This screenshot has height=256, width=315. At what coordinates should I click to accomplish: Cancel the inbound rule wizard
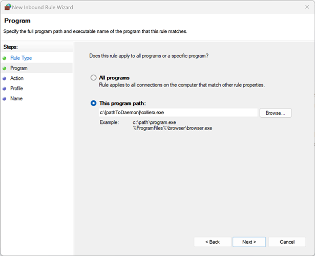click(287, 242)
